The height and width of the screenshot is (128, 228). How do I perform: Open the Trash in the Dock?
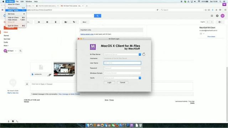[x=140, y=126]
